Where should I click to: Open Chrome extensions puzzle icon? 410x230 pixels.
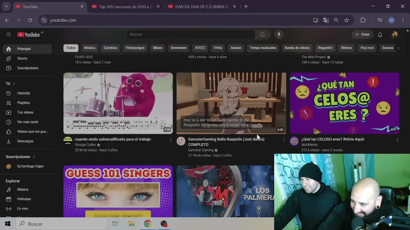point(363,20)
